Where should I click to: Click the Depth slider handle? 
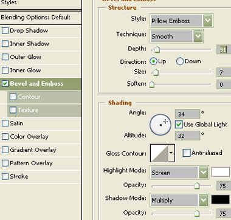point(156,49)
